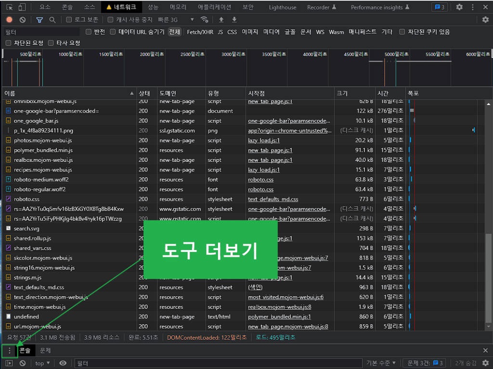This screenshot has width=493, height=369.
Task: Import HAR file upload arrow
Action: [x=221, y=20]
